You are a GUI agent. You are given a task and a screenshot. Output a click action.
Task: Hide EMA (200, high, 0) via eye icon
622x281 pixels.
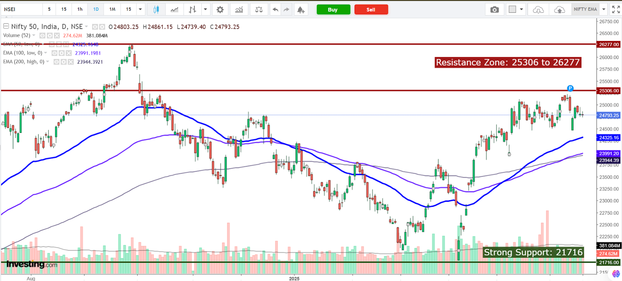56,62
